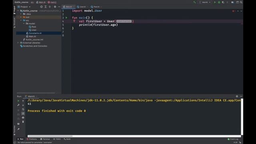Screen dimensions: 256x144
Task: Click Main.kt in the navigation breadcrumb
Action: 41,2
